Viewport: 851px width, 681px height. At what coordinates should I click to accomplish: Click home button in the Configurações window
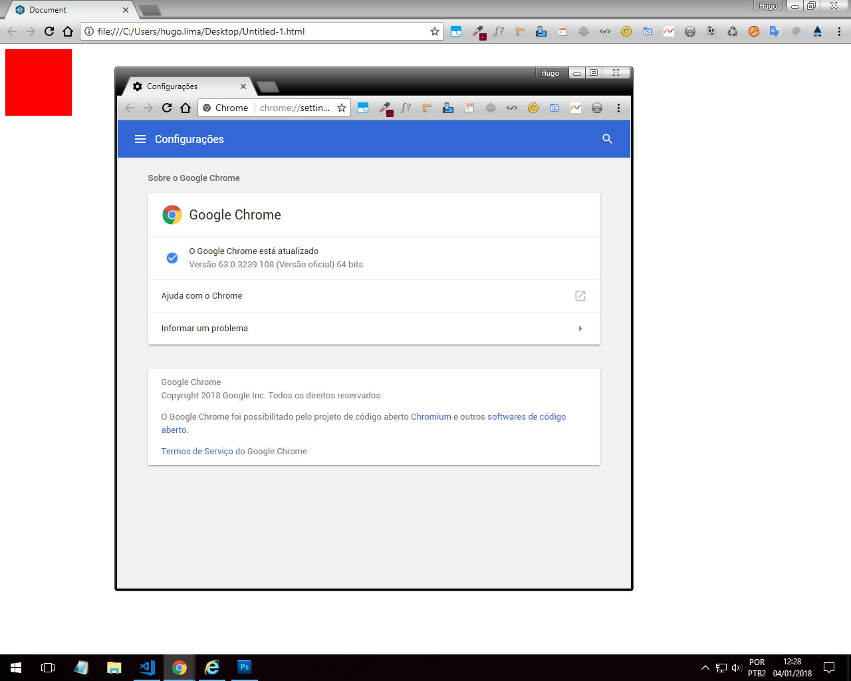[185, 108]
